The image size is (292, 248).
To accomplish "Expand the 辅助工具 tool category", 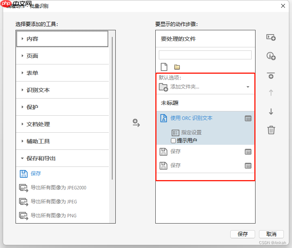I will point(62,141).
